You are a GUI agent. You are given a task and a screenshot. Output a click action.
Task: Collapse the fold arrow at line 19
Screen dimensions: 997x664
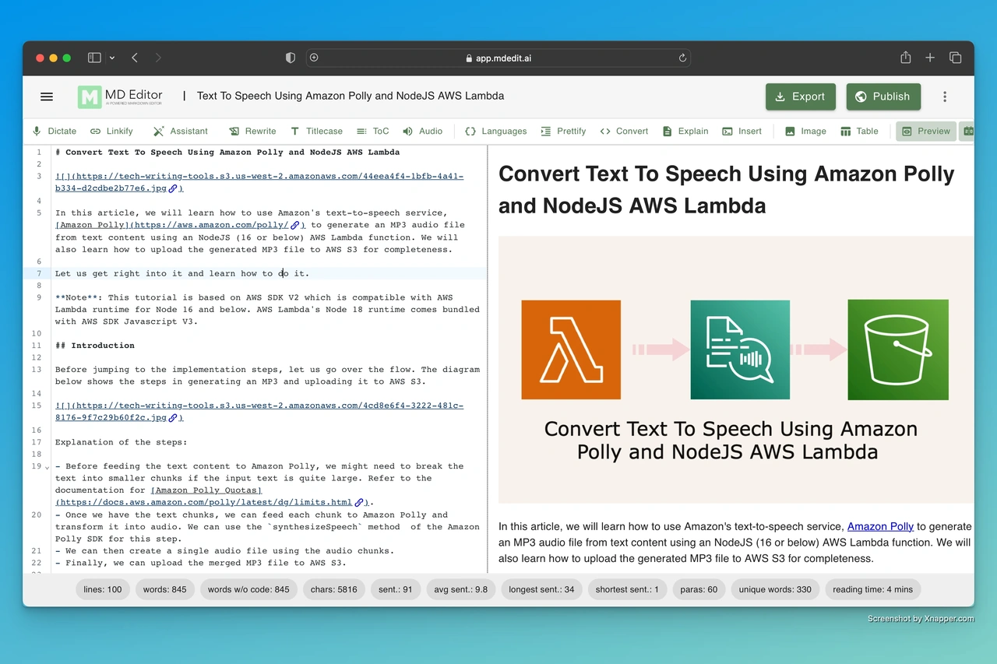pyautogui.click(x=48, y=467)
